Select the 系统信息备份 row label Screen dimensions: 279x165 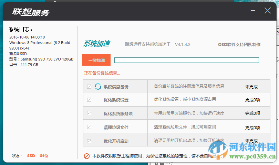[116, 87]
